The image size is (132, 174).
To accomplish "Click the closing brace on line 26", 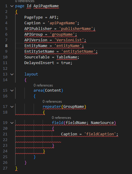I will (26, 163).
